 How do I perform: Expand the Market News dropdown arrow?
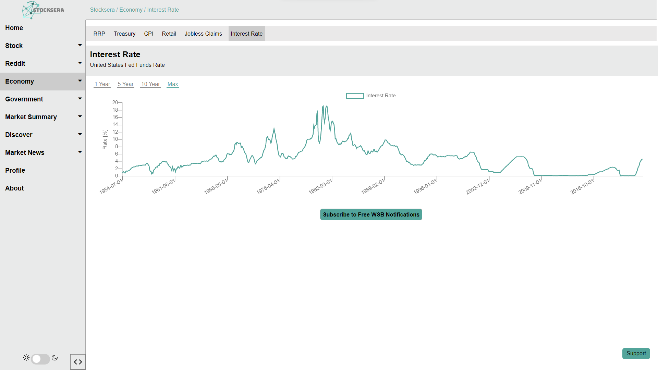pos(80,152)
